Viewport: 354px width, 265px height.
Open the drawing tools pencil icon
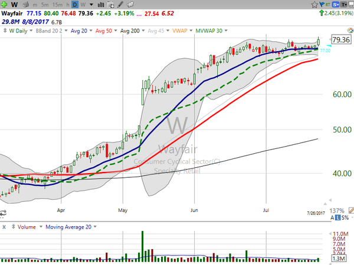[120, 4]
